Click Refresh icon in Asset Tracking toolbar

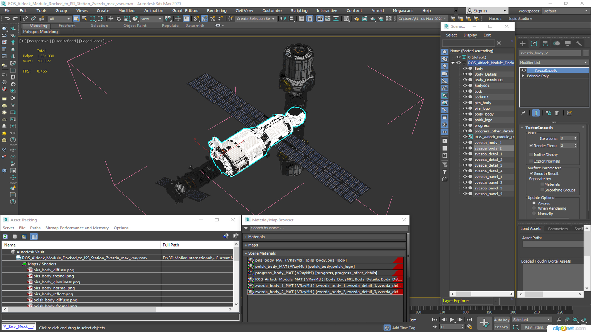(6, 236)
